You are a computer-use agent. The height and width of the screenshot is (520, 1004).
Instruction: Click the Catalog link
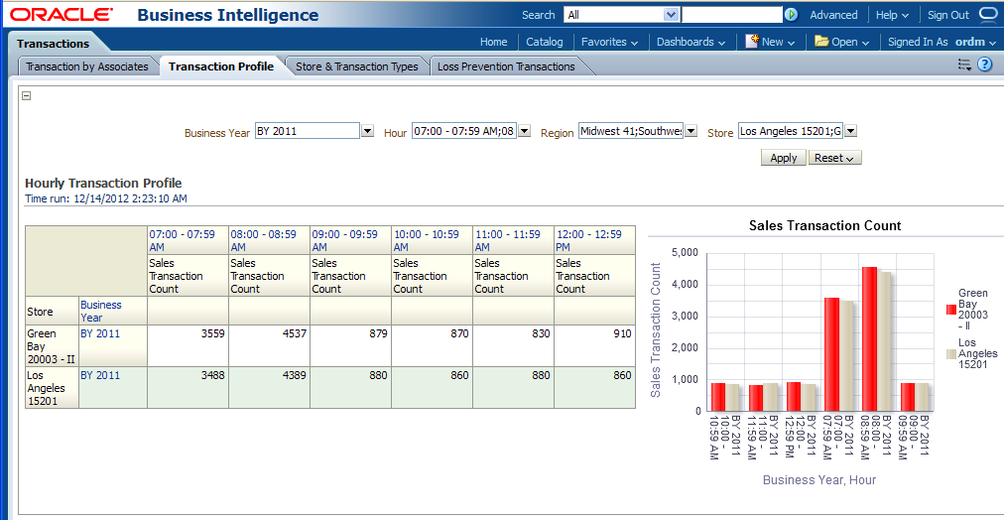544,42
